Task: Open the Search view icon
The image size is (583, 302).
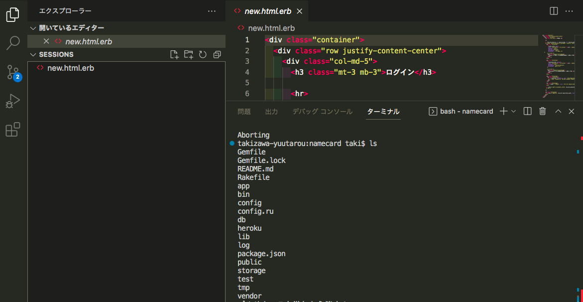Action: click(13, 43)
